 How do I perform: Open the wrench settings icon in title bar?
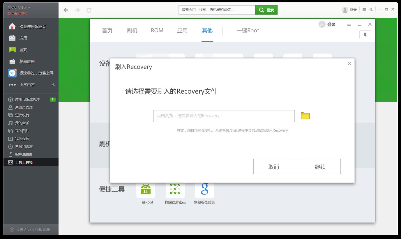[371, 10]
